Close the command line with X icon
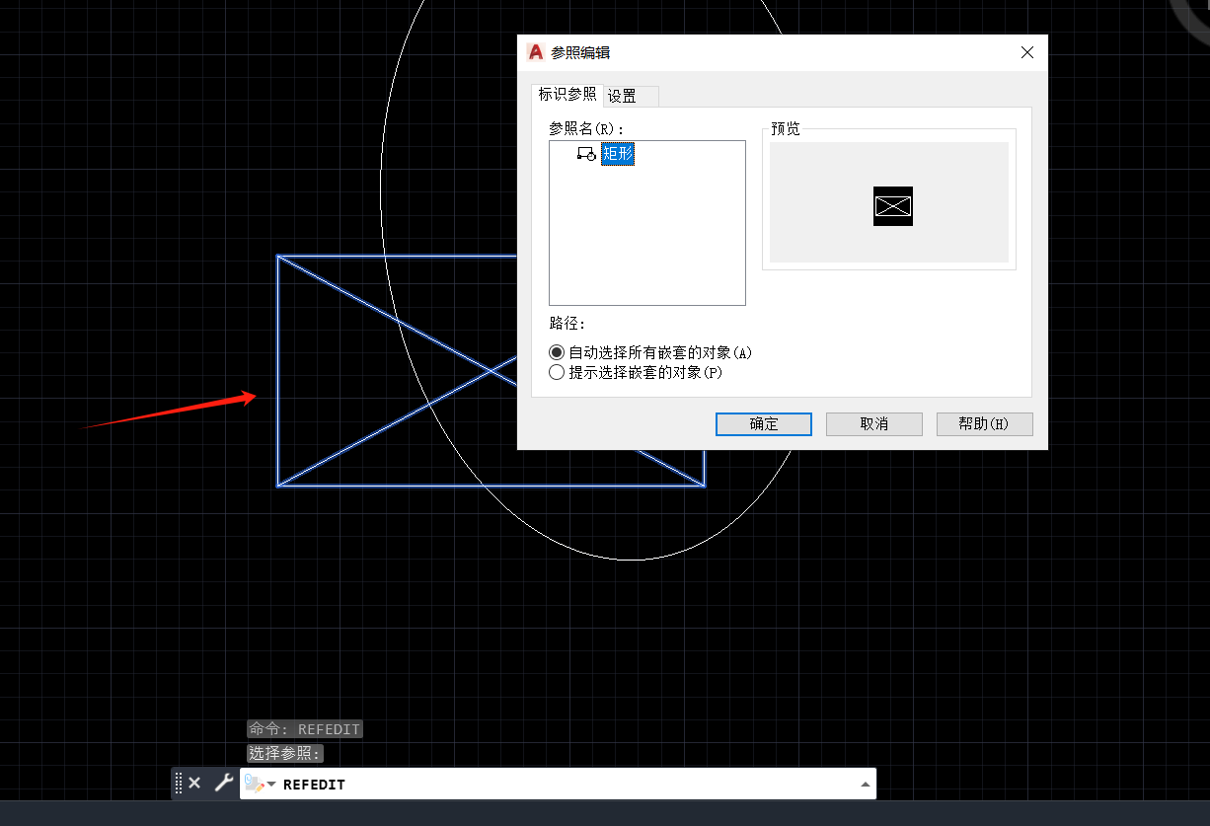 (x=194, y=784)
